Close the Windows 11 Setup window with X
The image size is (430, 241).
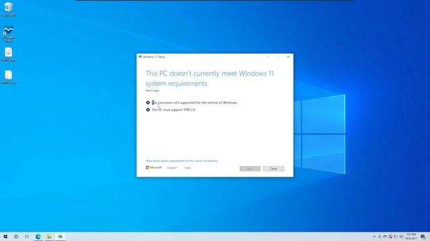tap(288, 57)
